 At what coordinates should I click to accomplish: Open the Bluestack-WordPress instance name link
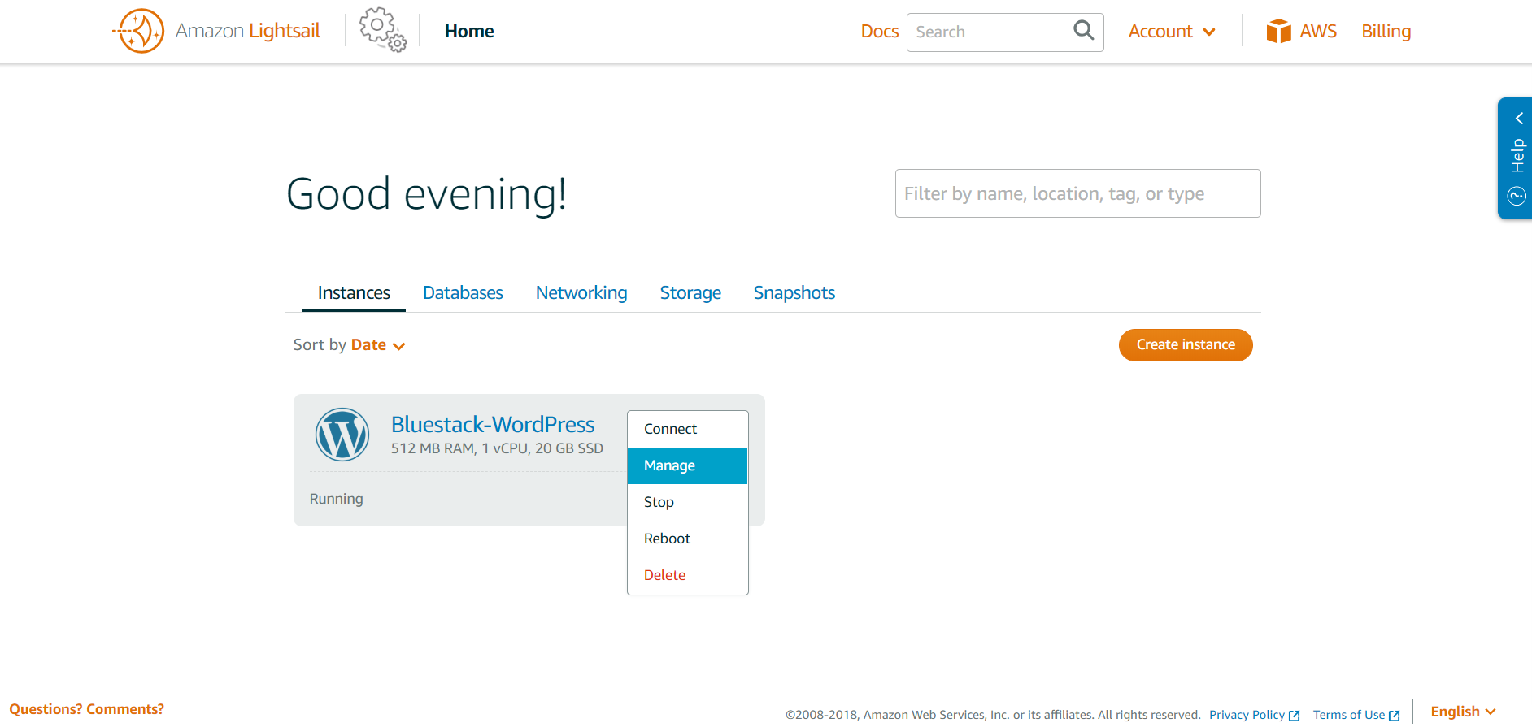point(493,425)
